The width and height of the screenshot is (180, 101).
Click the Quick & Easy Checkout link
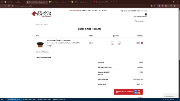(140, 17)
